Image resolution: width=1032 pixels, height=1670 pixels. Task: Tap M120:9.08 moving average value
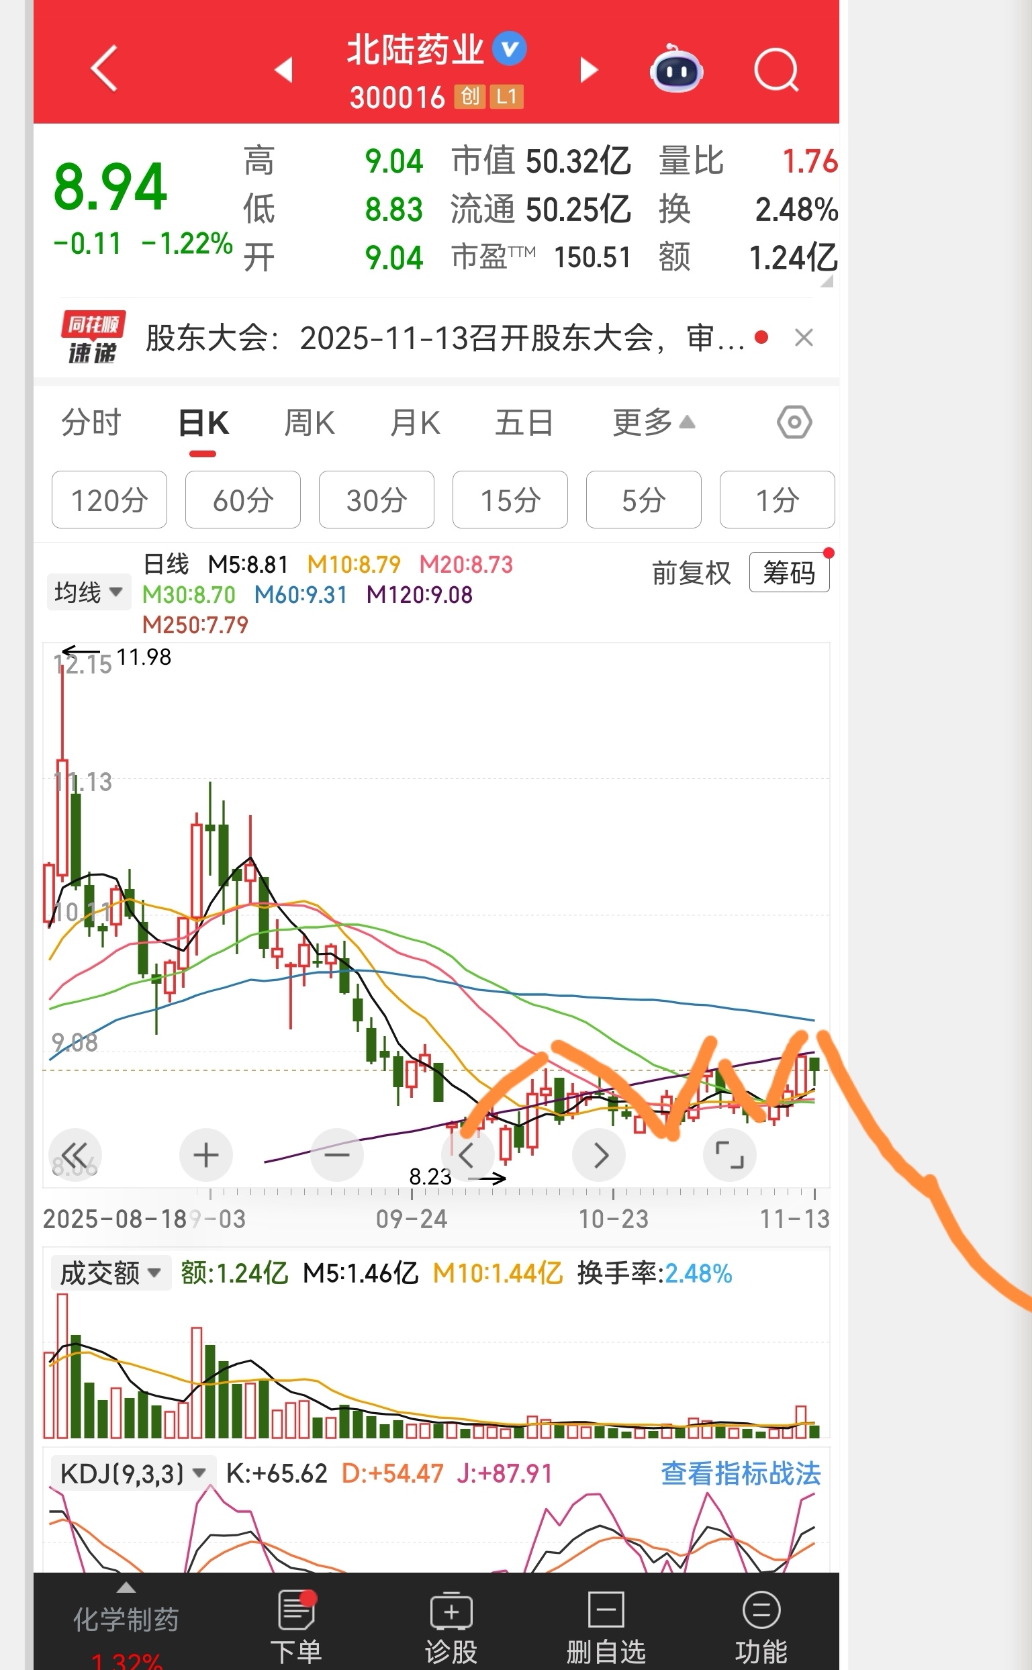point(419,594)
